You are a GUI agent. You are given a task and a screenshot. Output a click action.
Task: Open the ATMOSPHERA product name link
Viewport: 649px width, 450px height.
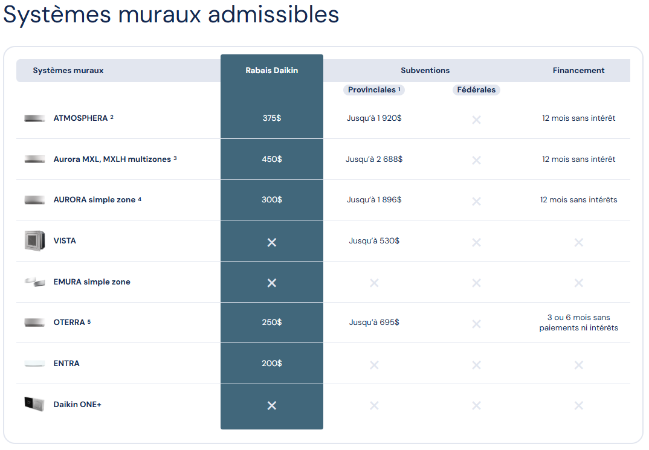[80, 118]
